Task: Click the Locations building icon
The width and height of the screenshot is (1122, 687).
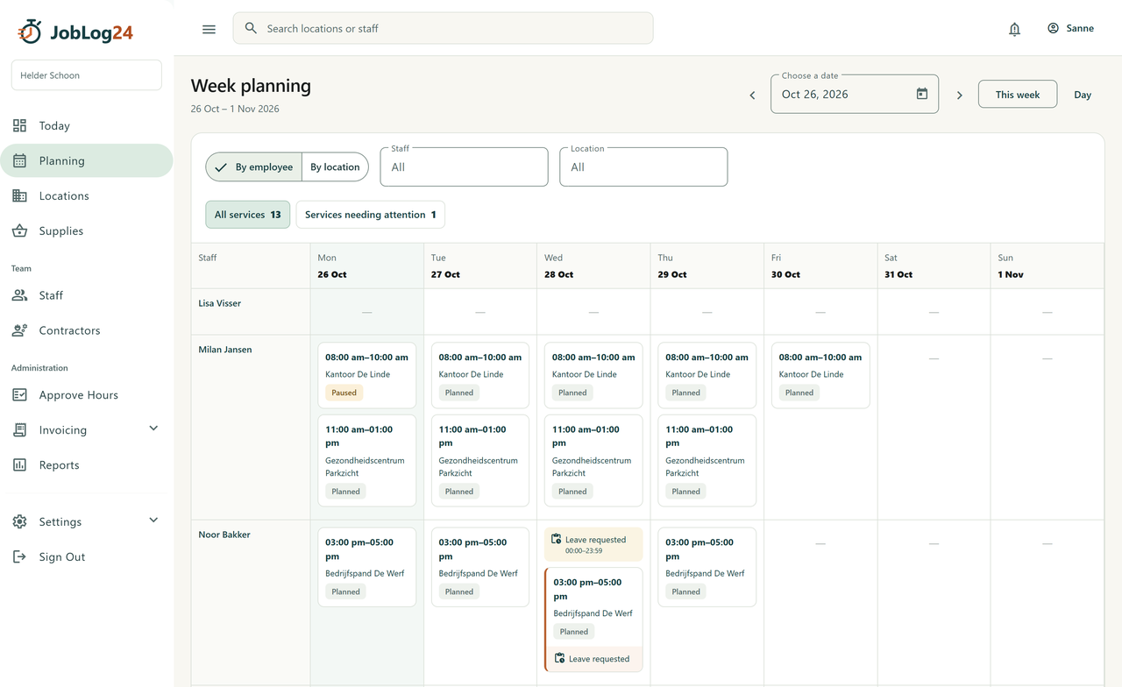Action: click(x=19, y=195)
